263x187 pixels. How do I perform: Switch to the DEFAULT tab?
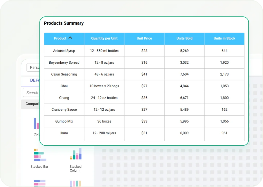coord(35,80)
